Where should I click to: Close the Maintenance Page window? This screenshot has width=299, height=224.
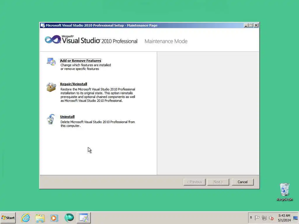[256, 25]
